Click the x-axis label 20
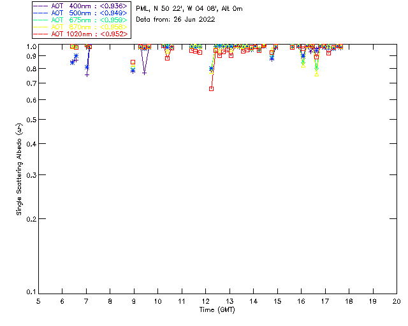This screenshot has width=408, height=326. [397, 302]
